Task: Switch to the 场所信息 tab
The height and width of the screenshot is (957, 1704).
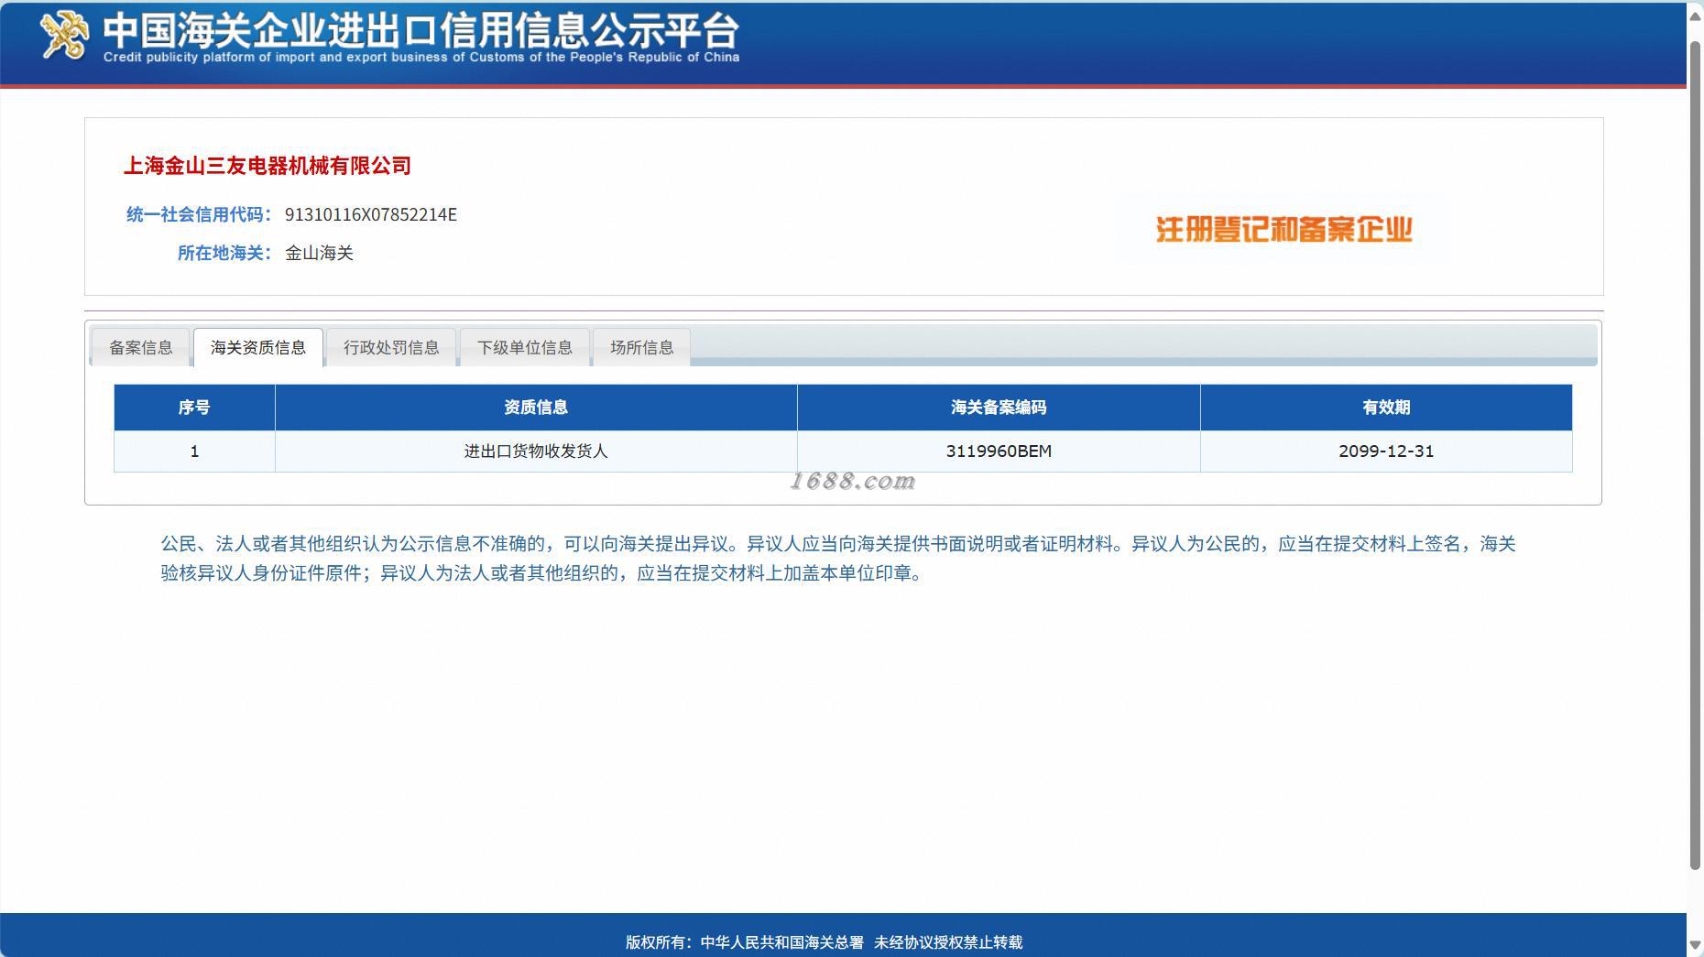Action: click(642, 347)
